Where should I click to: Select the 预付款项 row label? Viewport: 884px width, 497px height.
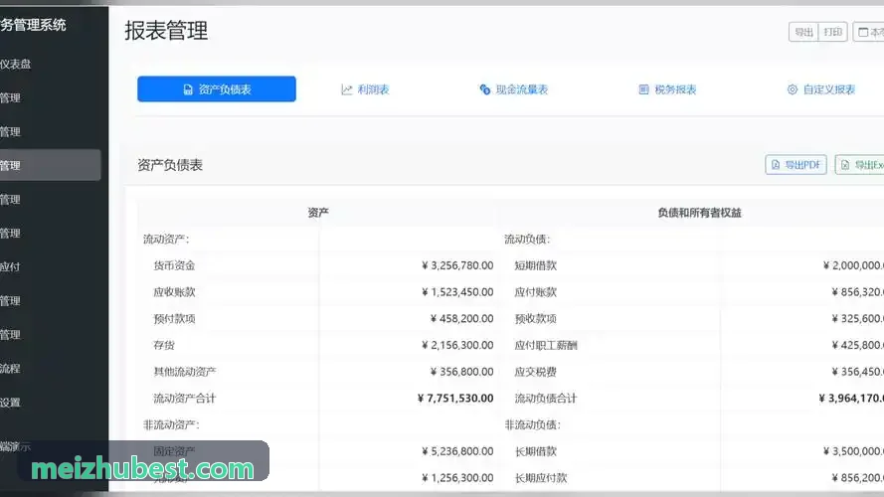tap(174, 318)
